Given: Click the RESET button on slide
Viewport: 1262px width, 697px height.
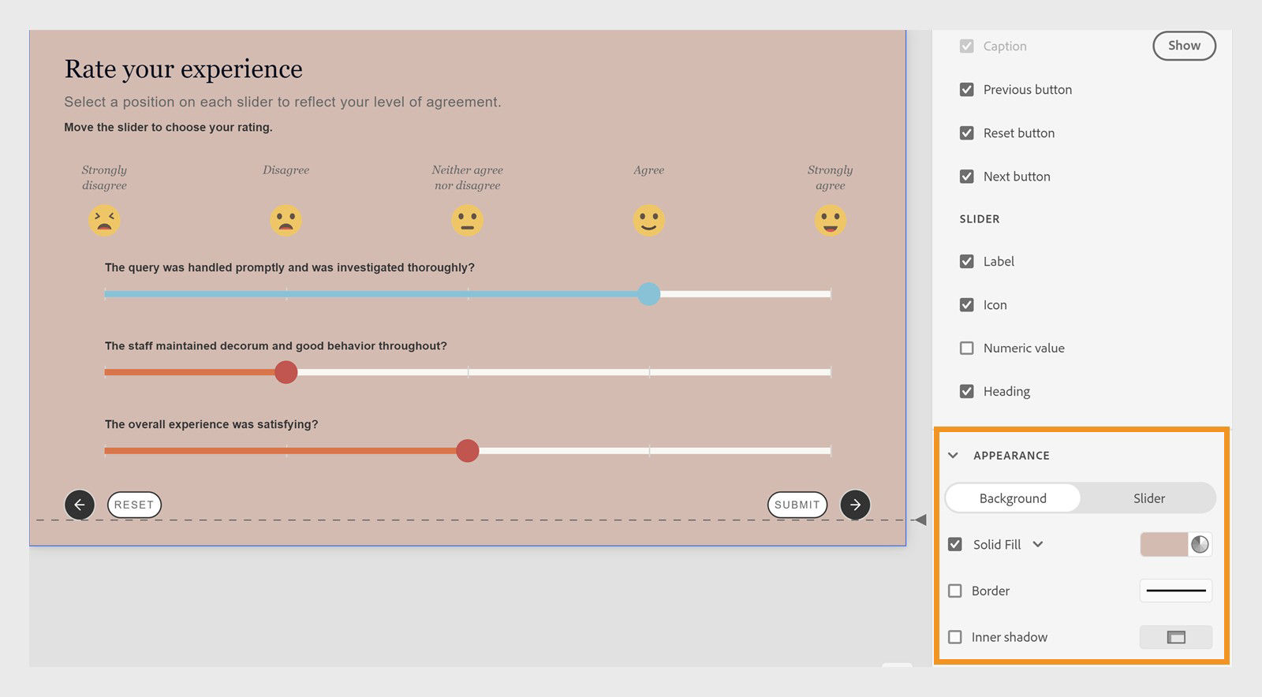Looking at the screenshot, I should tap(134, 505).
